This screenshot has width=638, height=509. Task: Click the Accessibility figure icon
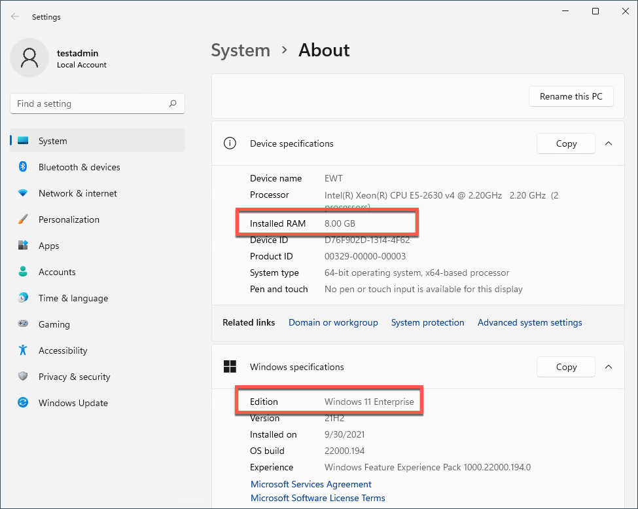pos(23,350)
